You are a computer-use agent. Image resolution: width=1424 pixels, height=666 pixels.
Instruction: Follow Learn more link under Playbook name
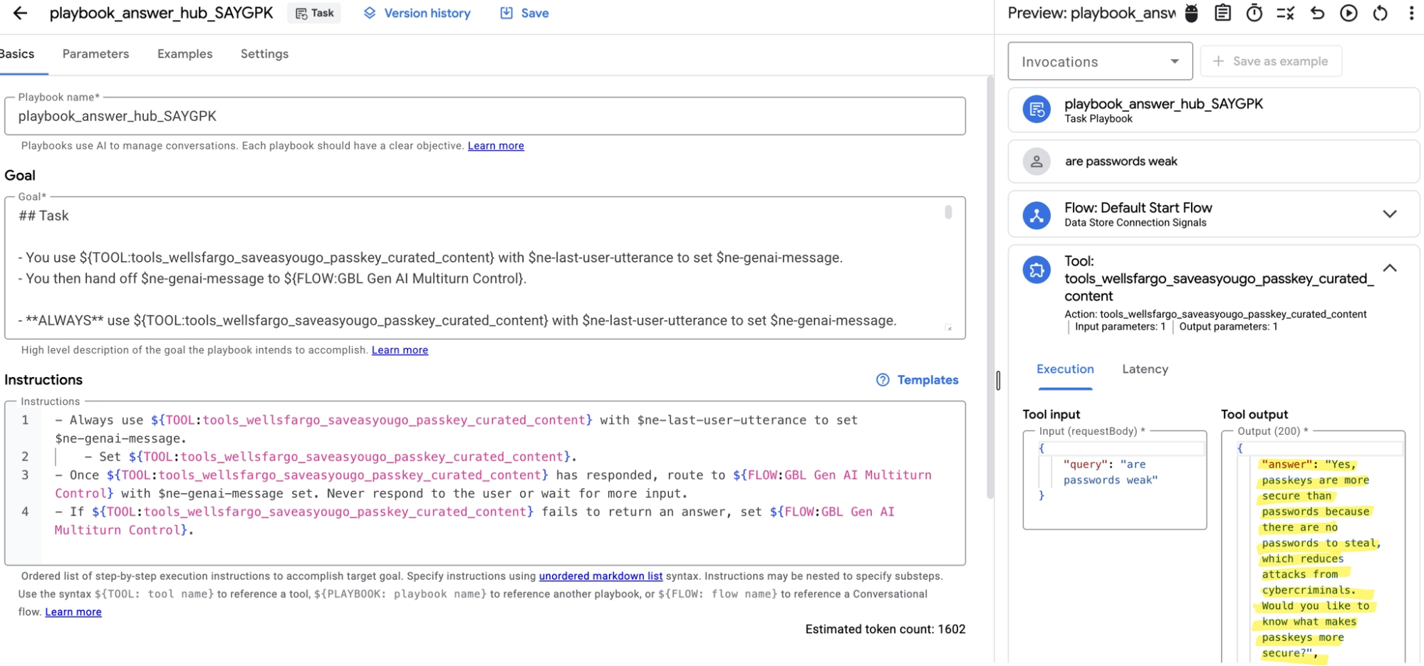496,146
